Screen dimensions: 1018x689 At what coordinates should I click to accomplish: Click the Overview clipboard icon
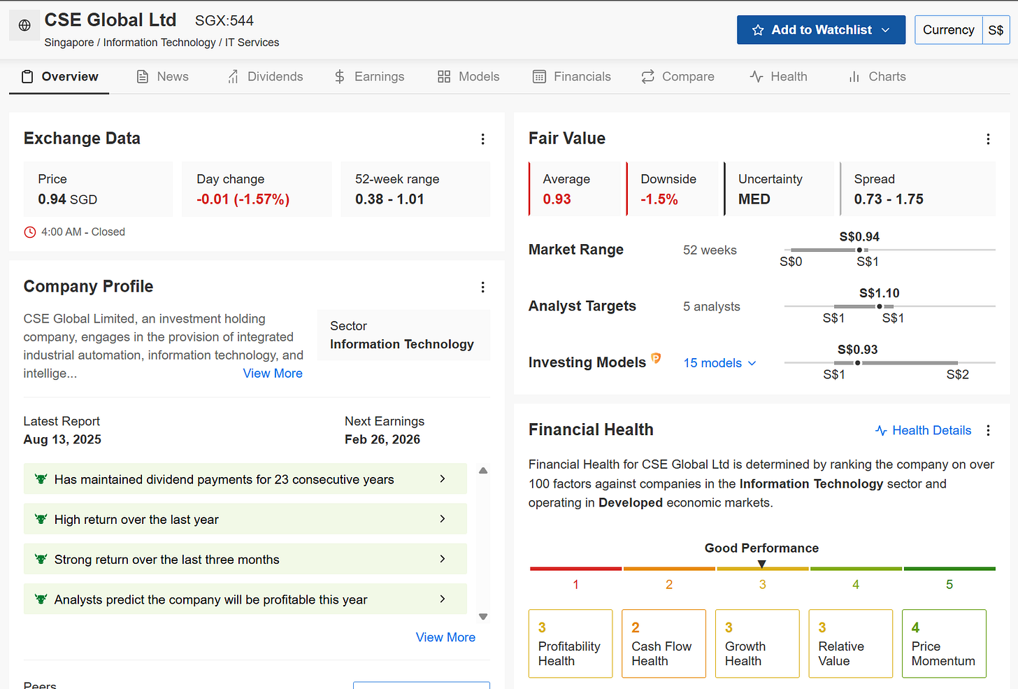[x=27, y=77]
